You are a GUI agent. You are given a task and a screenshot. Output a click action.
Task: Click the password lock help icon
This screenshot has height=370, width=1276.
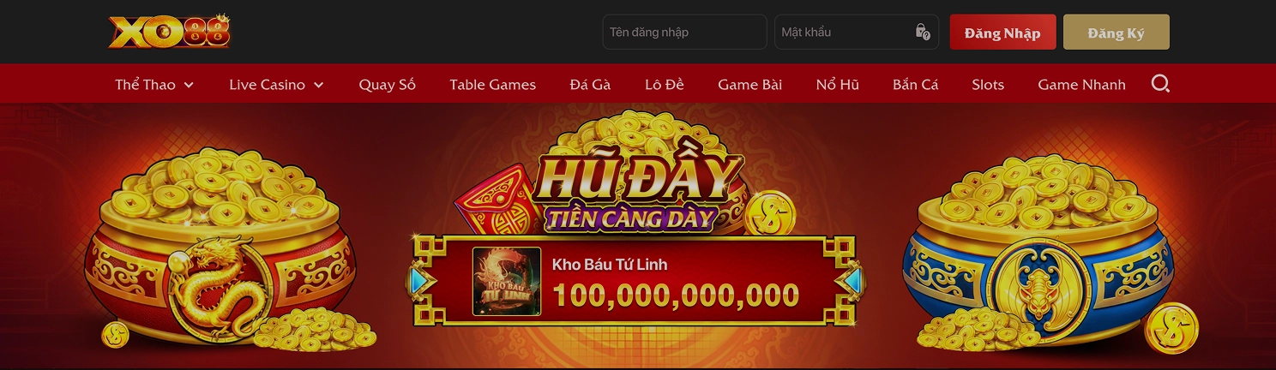(923, 32)
